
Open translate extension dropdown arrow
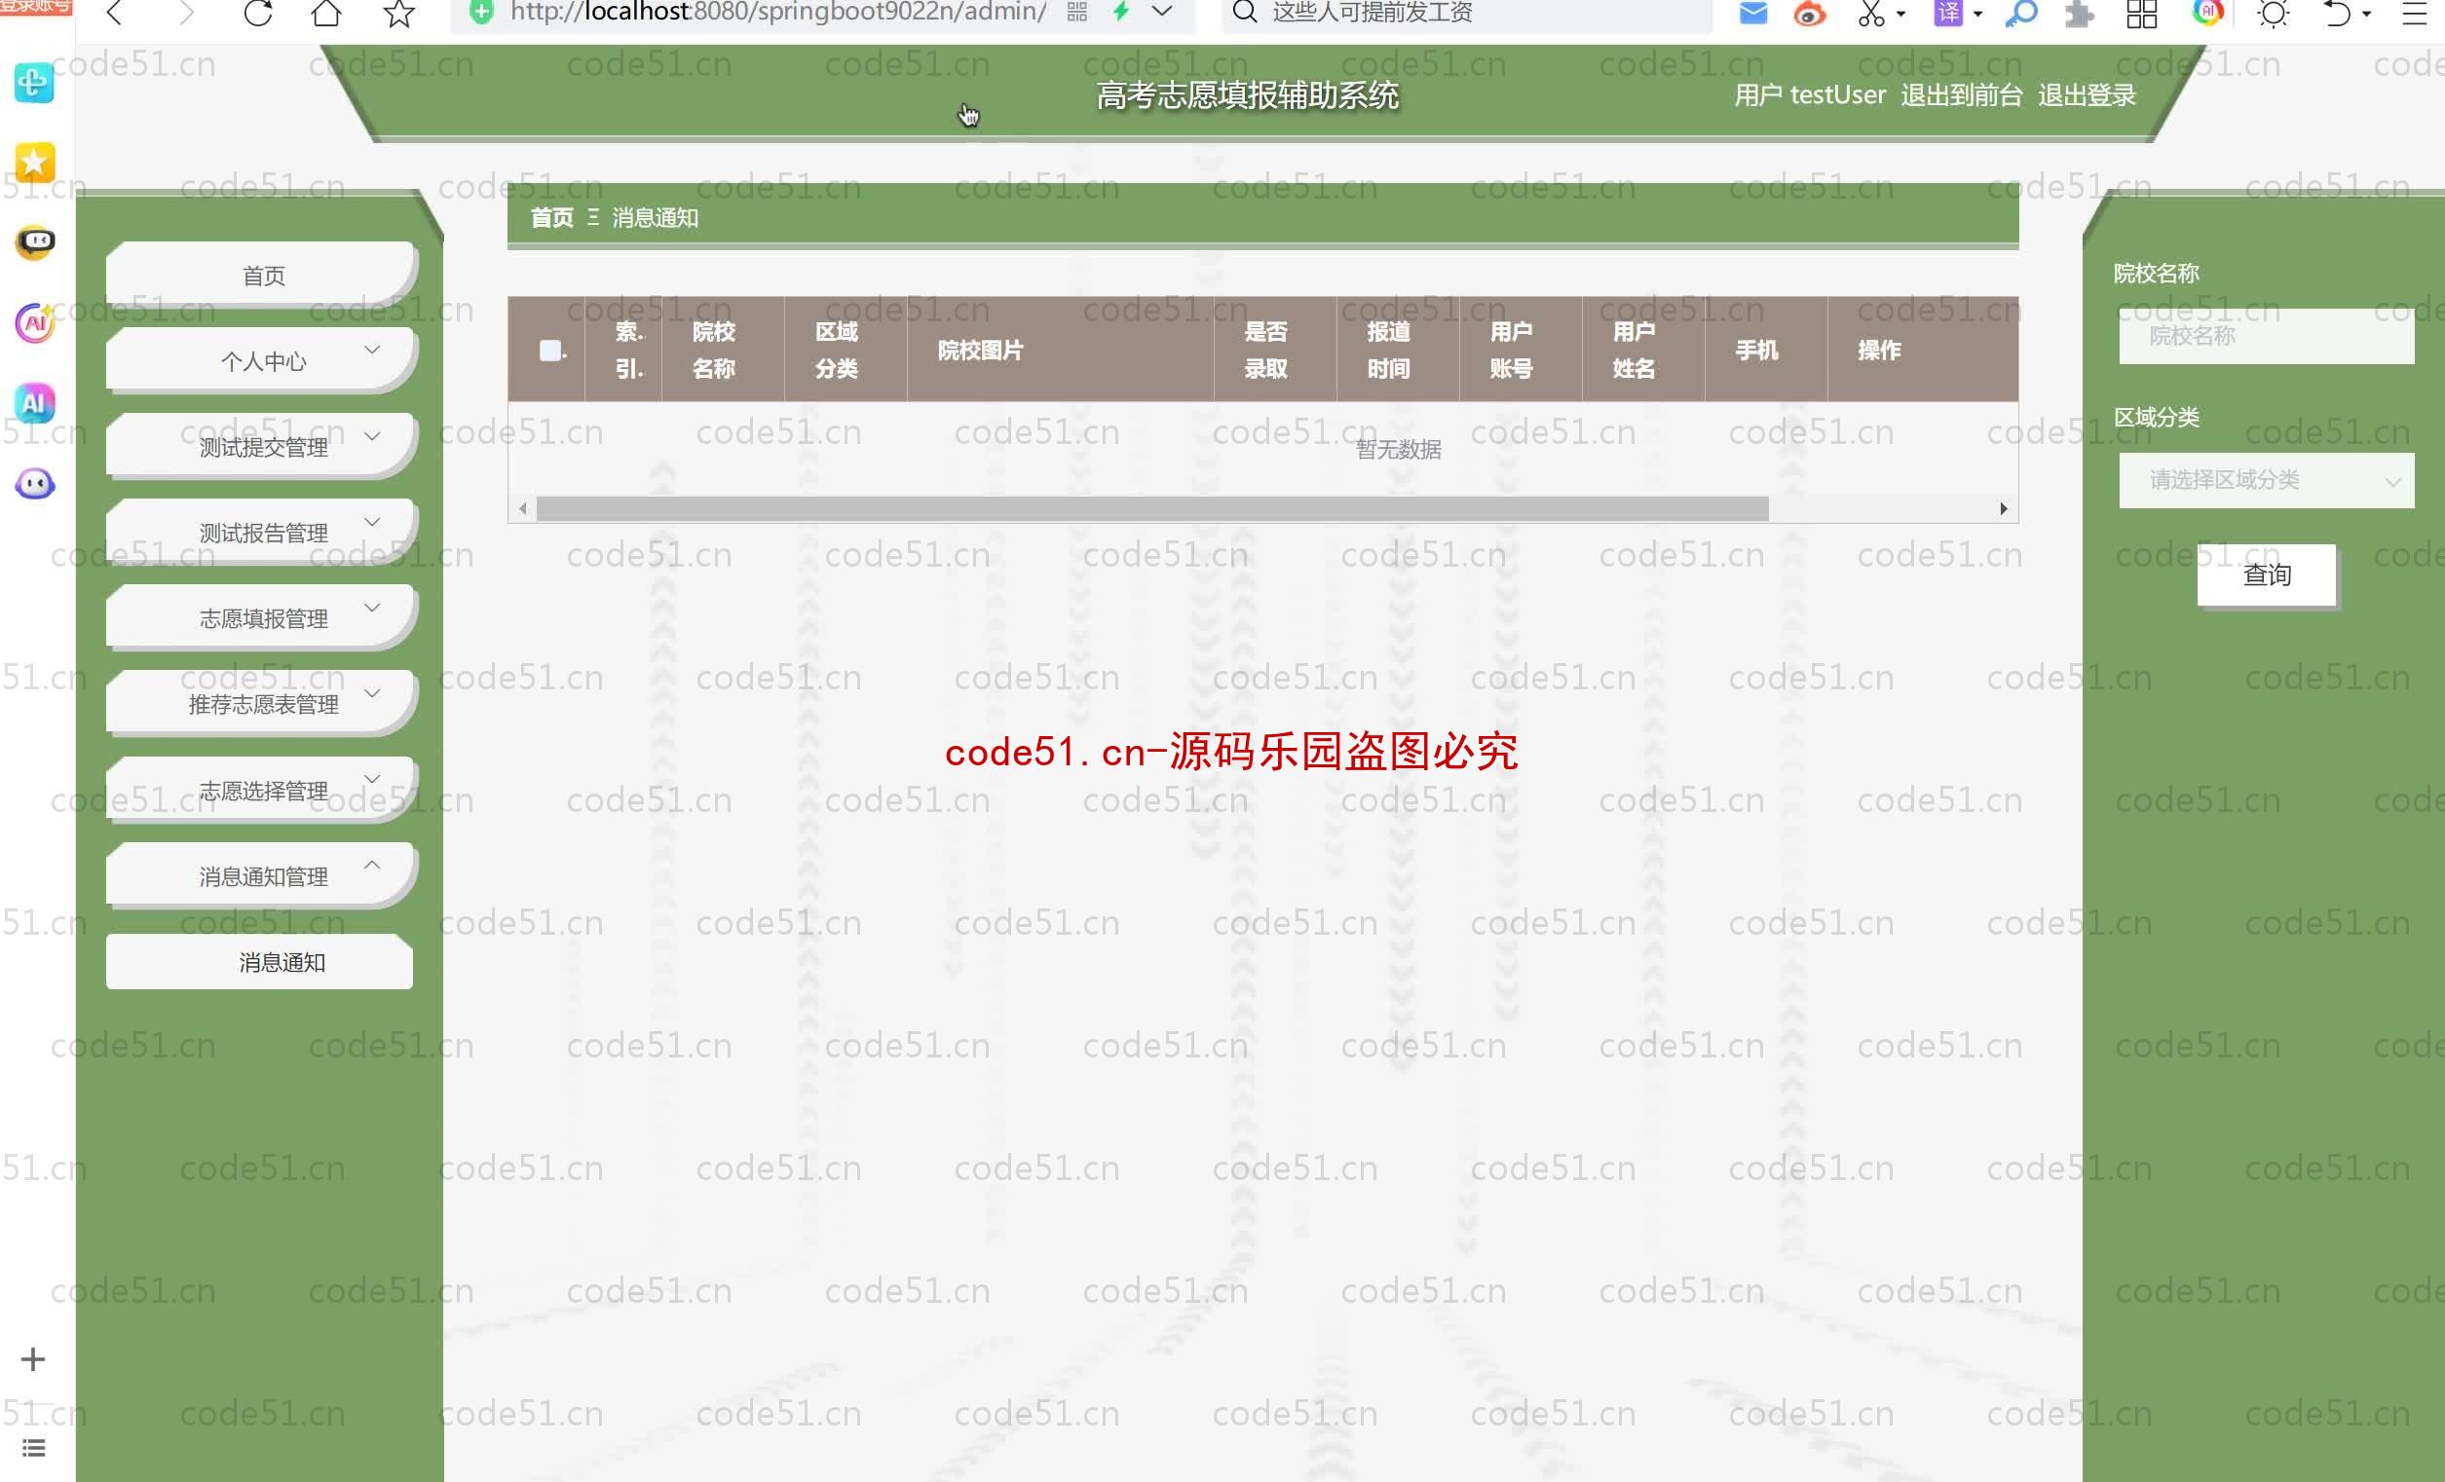pyautogui.click(x=1977, y=14)
